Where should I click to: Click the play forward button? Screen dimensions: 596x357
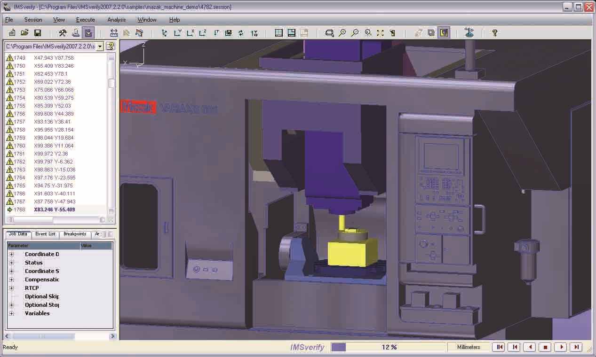click(x=561, y=347)
